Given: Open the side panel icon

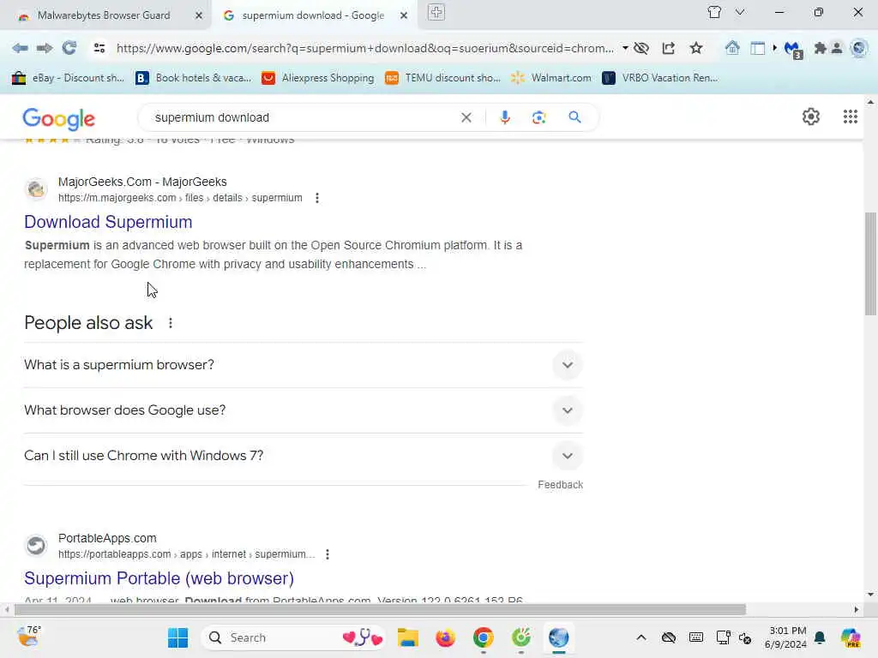Looking at the screenshot, I should (758, 48).
